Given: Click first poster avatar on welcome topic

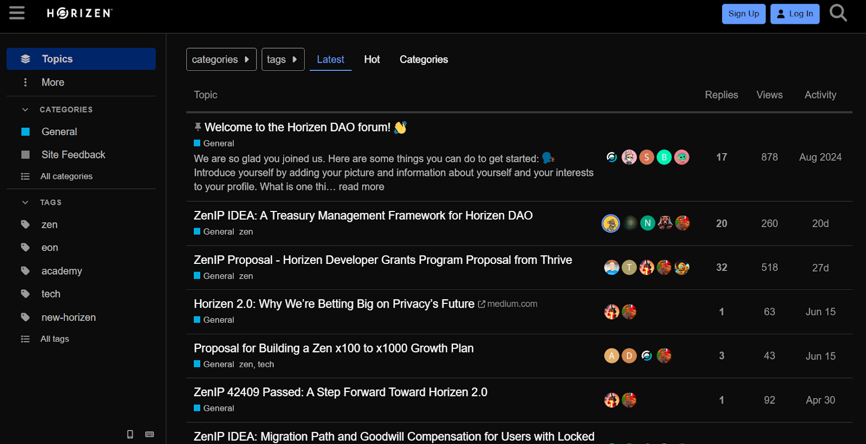Looking at the screenshot, I should 612,157.
